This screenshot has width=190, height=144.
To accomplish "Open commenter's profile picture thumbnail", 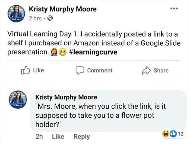I will pyautogui.click(x=18, y=99).
